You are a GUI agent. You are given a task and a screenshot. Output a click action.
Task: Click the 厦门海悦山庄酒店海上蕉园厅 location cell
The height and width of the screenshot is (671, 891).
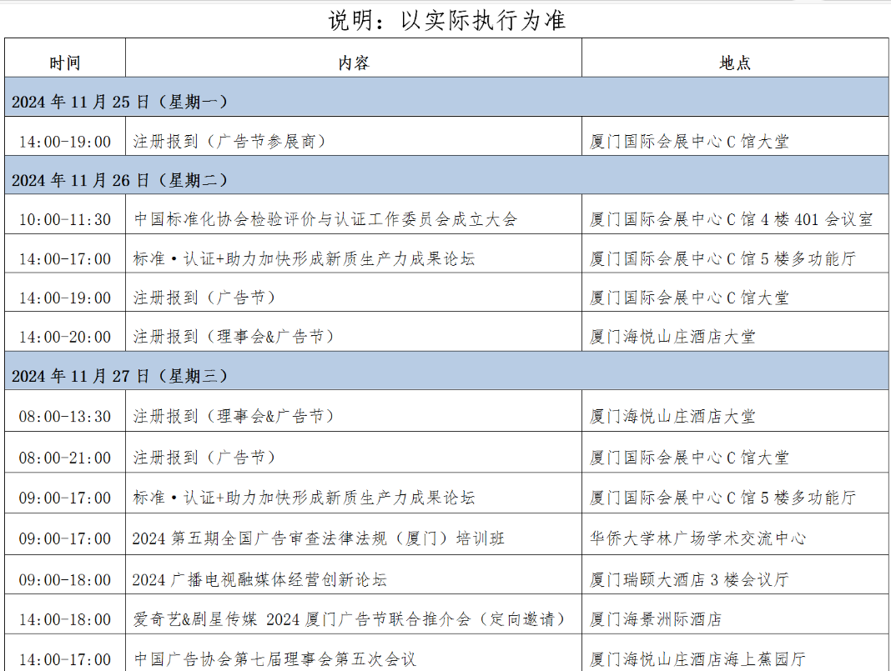coord(697,659)
